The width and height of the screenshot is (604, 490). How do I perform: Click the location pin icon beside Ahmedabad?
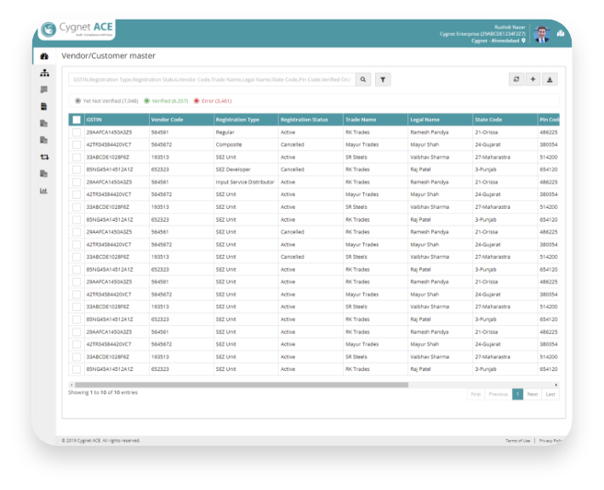coord(523,41)
